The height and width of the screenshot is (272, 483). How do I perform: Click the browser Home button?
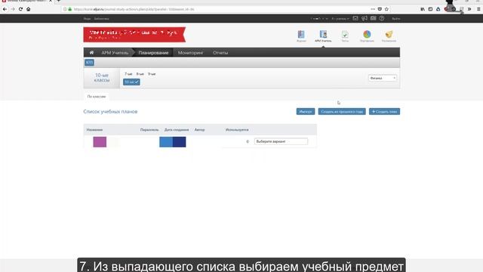(29, 9)
